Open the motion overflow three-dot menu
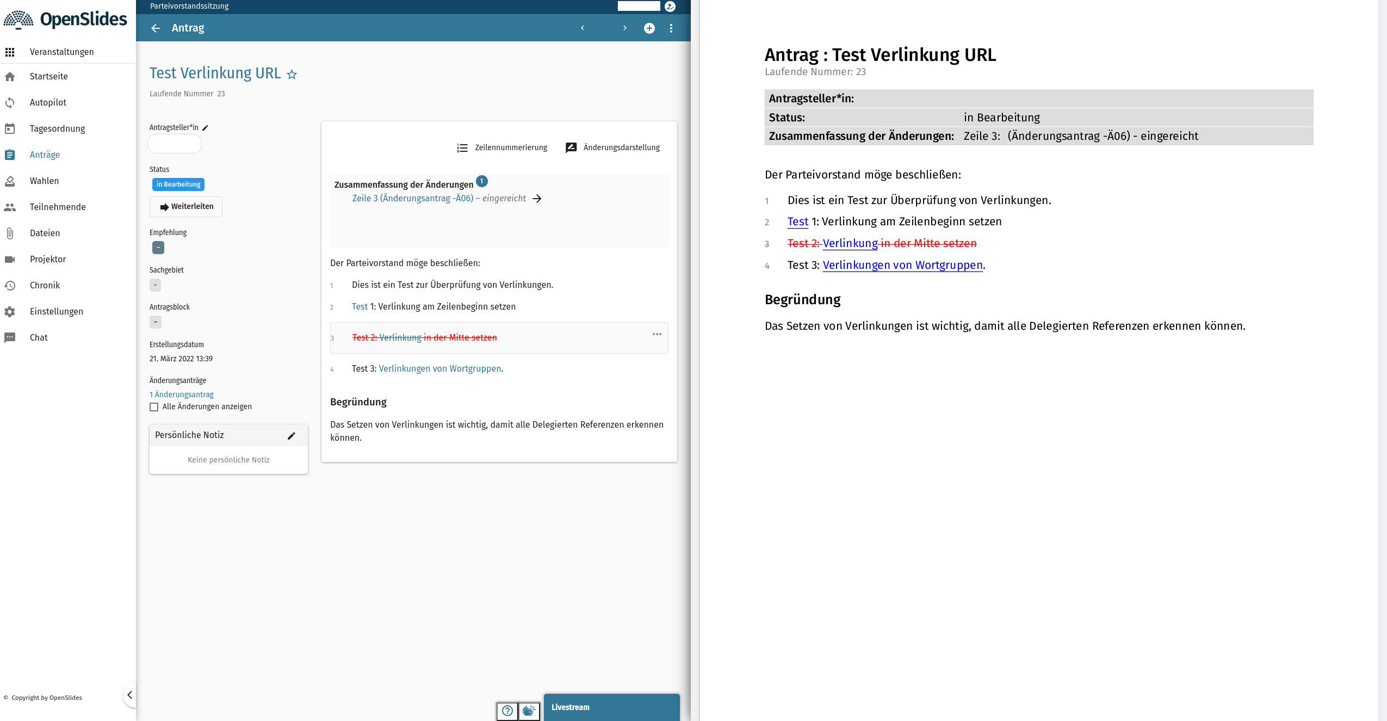 (x=671, y=28)
